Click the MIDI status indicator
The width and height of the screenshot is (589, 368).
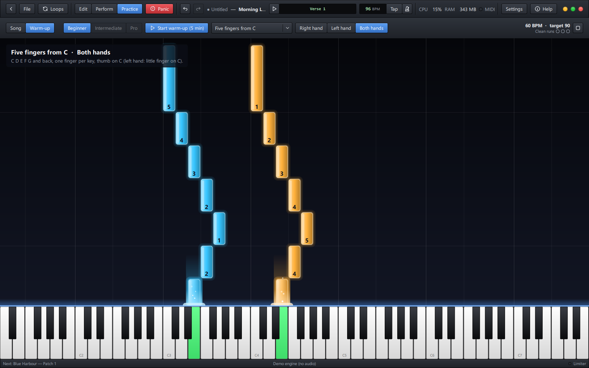[x=487, y=9]
